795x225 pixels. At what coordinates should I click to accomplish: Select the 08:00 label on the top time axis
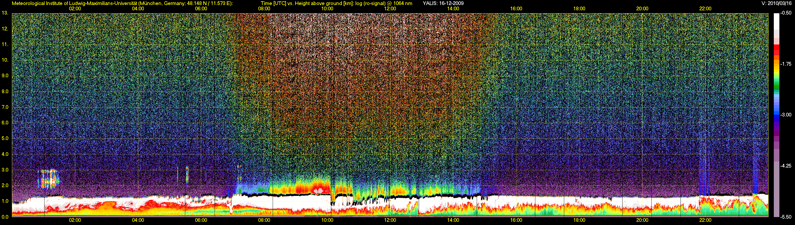[x=264, y=9]
